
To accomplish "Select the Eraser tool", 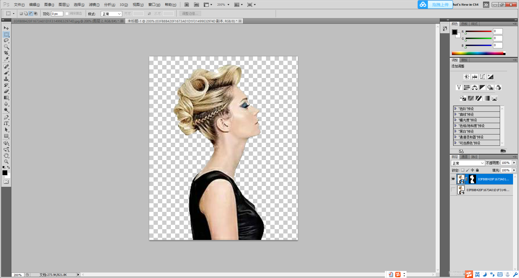I will click(6, 91).
